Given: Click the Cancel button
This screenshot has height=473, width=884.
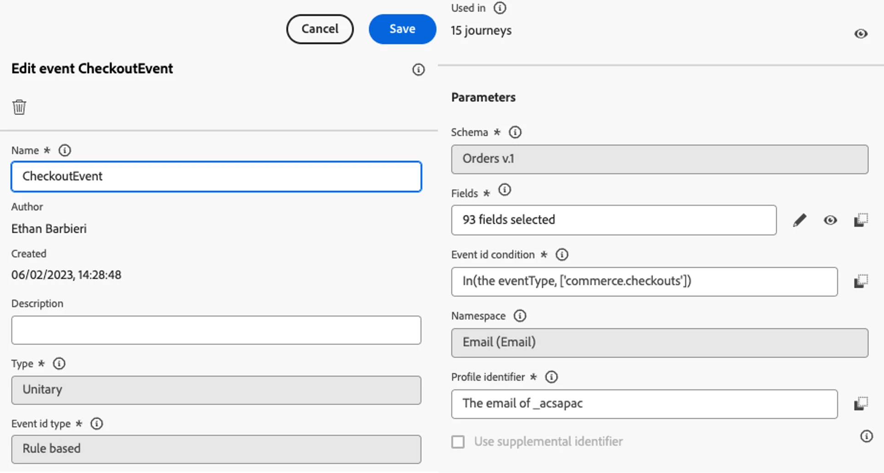Looking at the screenshot, I should point(320,29).
